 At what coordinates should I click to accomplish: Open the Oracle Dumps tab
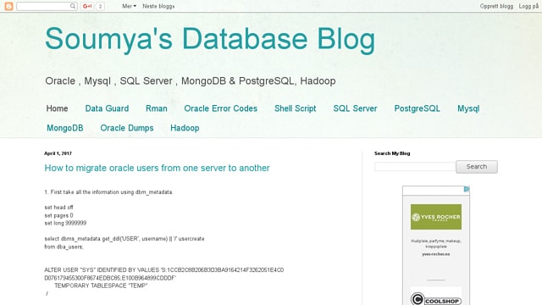pos(127,128)
